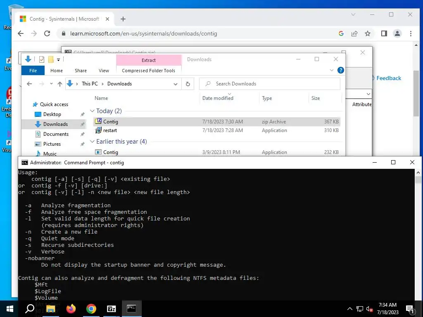
Task: Collapse Earlier this year group
Action: 92,142
